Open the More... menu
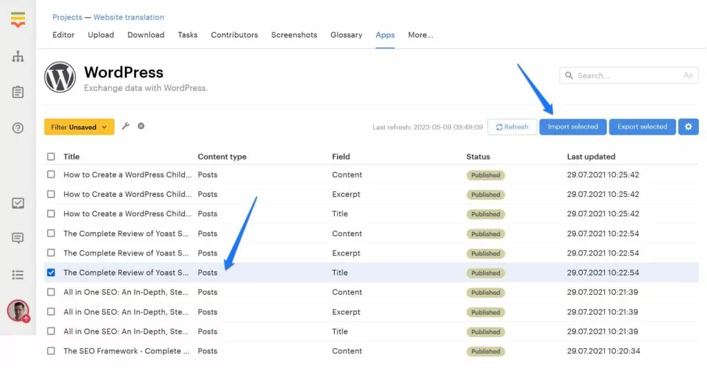The image size is (707, 368). pos(420,35)
